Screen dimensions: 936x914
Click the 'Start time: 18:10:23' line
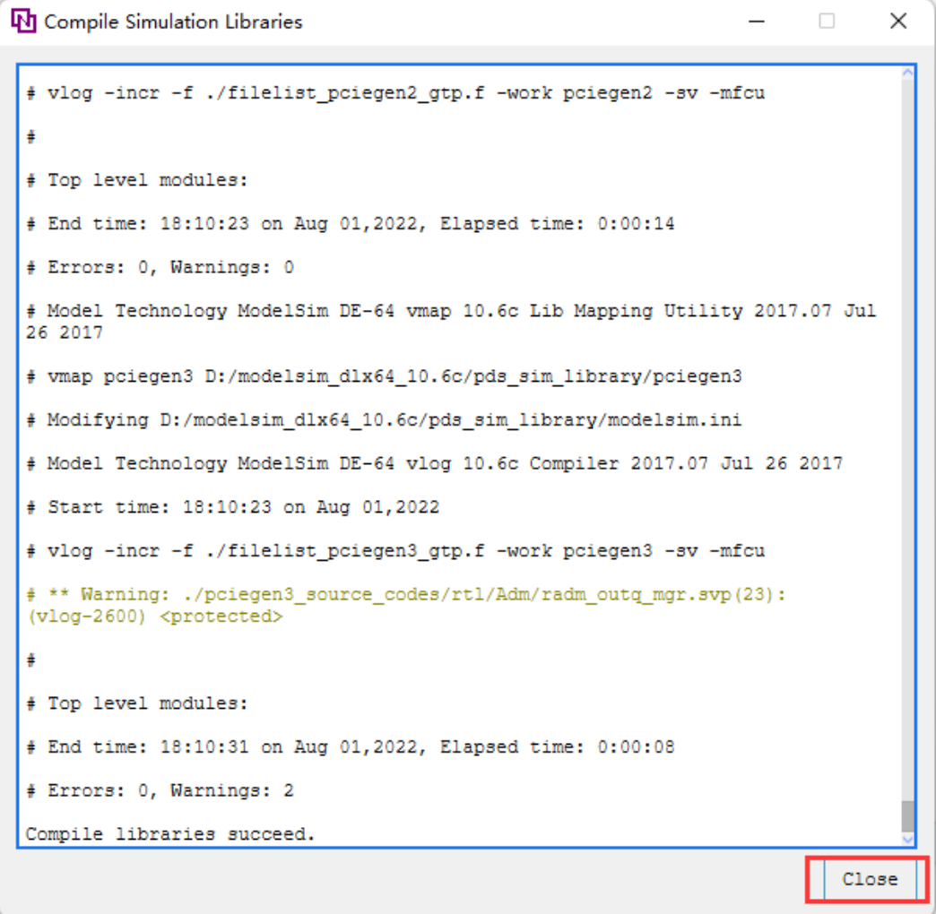[233, 507]
